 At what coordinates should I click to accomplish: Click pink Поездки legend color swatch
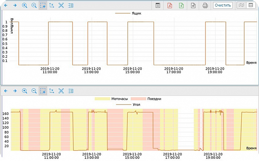(x=138, y=99)
